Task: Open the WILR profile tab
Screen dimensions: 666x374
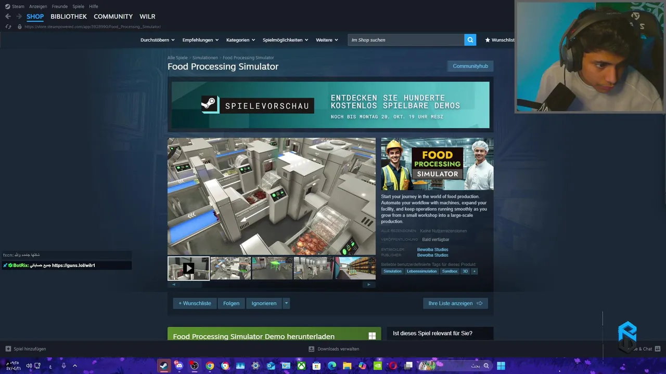Action: point(147,17)
